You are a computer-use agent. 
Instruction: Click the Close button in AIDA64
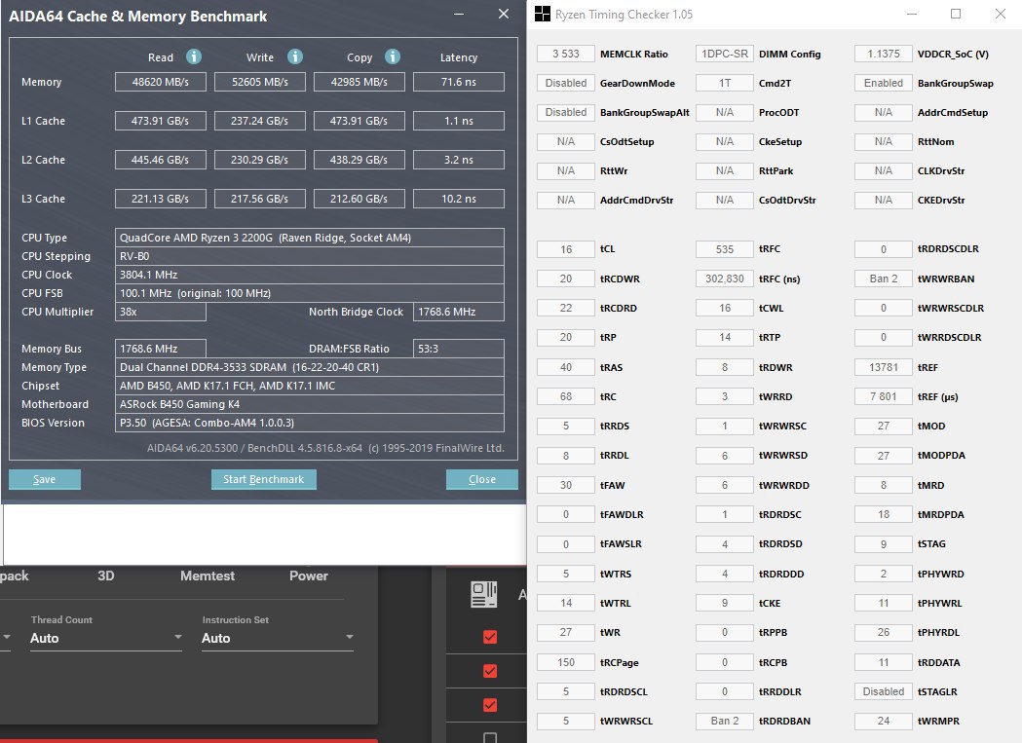pyautogui.click(x=482, y=479)
